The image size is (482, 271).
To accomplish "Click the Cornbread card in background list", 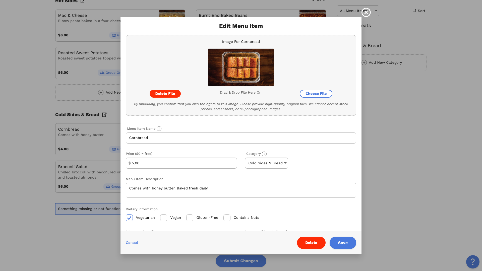I will (x=88, y=139).
